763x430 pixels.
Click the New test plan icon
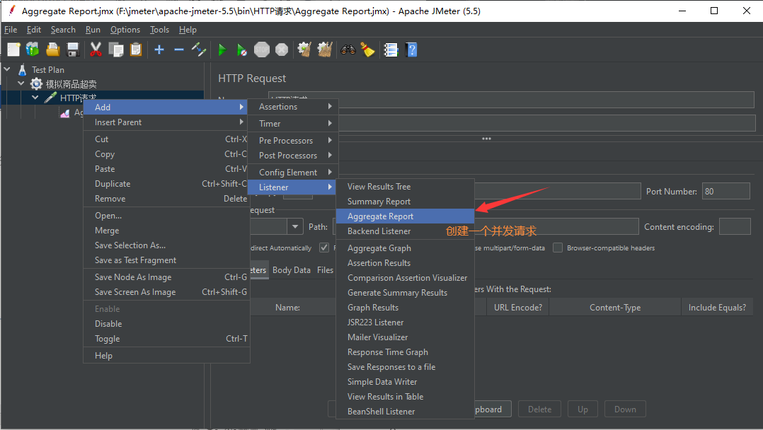tap(13, 50)
